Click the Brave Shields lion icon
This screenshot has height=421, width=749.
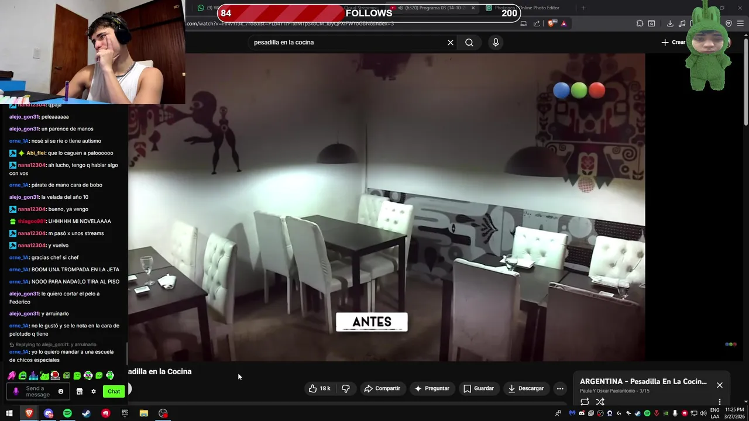tap(551, 23)
